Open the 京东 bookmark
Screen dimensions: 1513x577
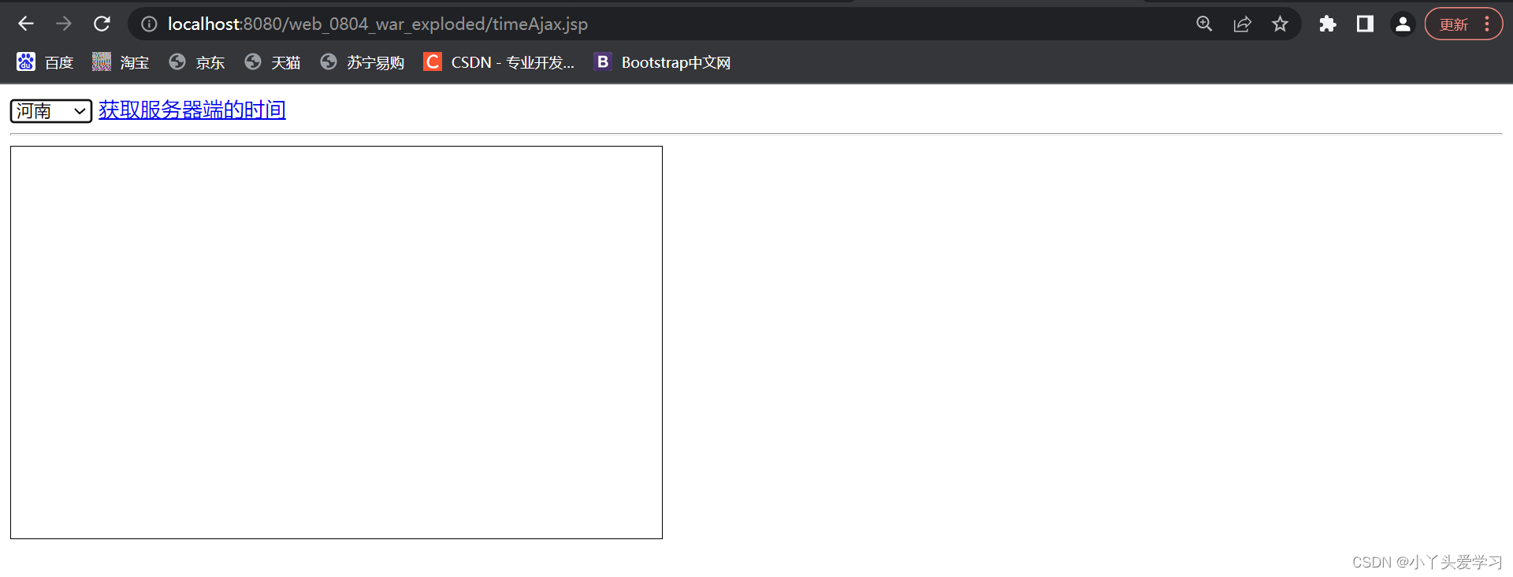(196, 62)
